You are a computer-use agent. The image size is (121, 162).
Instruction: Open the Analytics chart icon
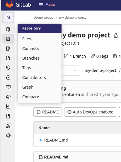pyautogui.click(x=8, y=106)
